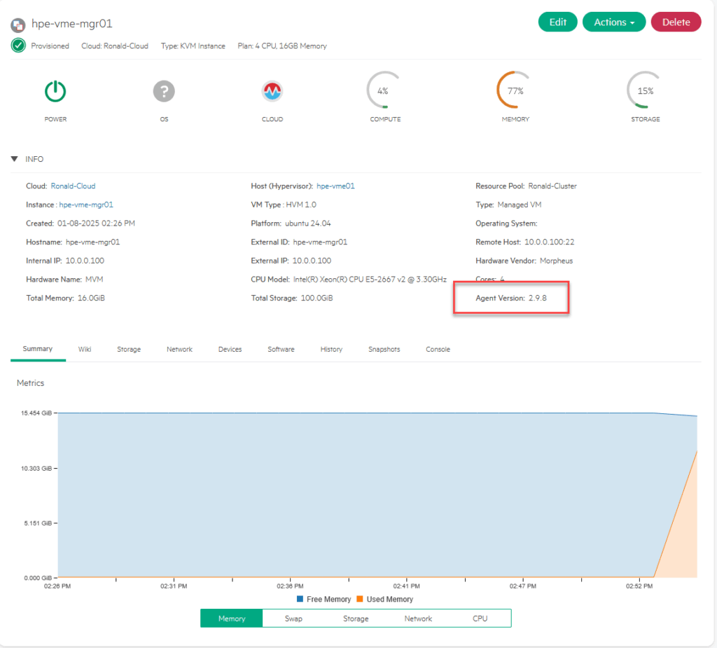This screenshot has width=717, height=648.
Task: Toggle Used Memory series in chart legend
Action: point(385,599)
